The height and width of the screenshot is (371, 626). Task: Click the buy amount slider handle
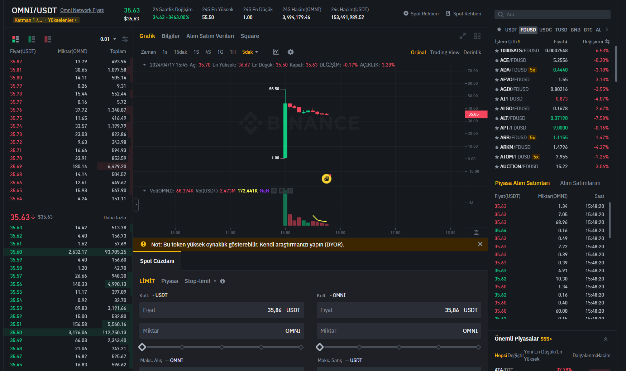[142, 347]
